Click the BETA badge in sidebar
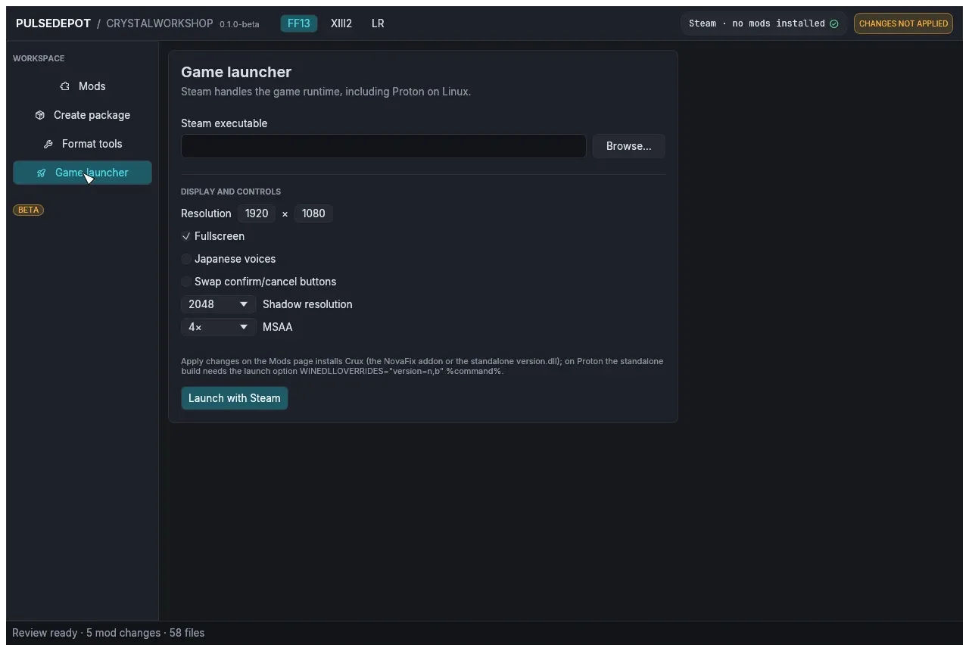This screenshot has width=969, height=651. click(29, 210)
